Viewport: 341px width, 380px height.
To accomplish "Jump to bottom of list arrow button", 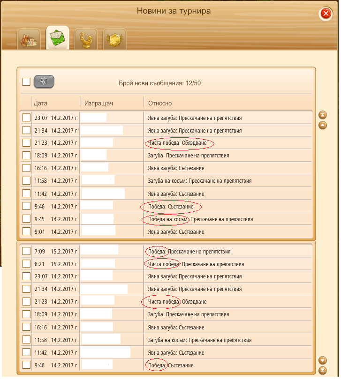I will tap(323, 370).
